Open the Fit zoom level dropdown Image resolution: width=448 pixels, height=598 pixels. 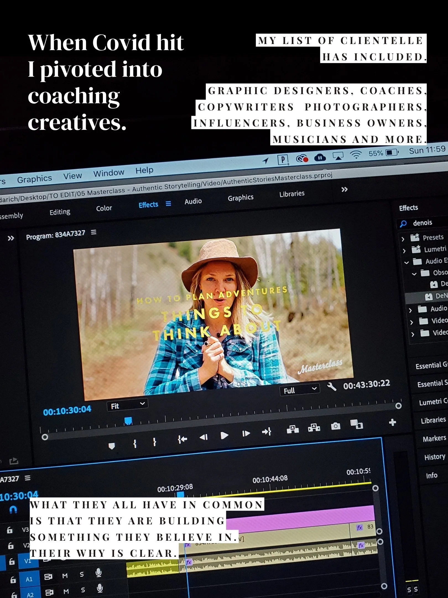(127, 405)
